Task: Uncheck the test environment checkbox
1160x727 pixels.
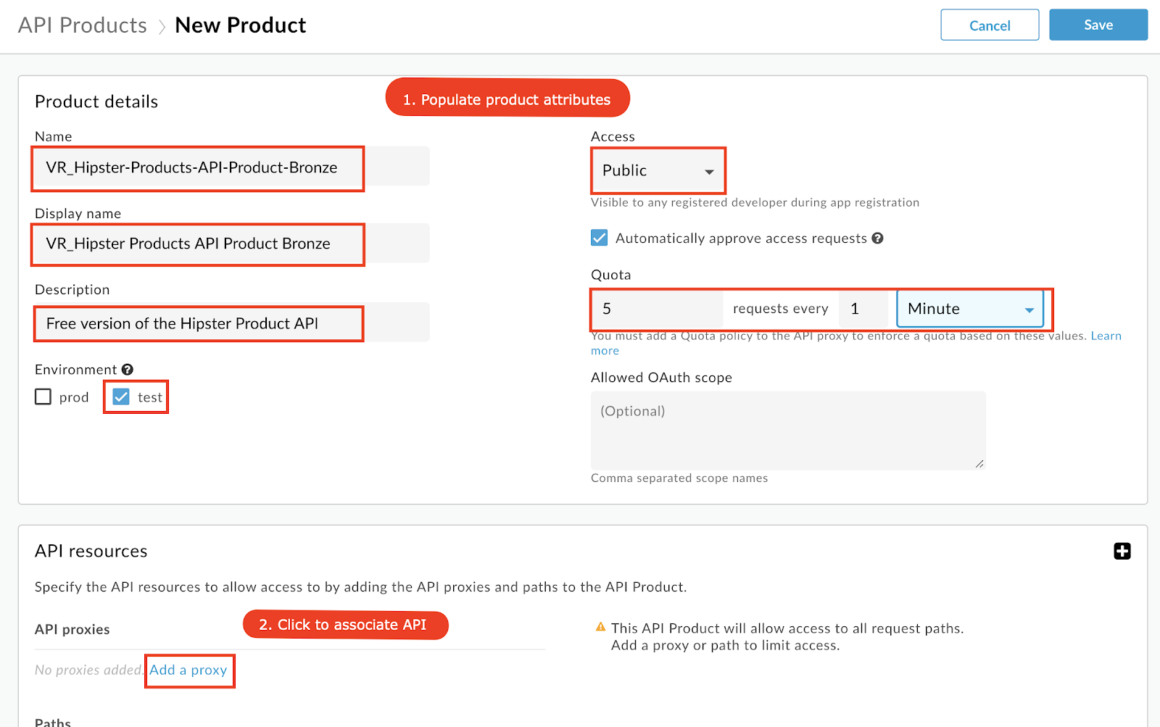Action: pyautogui.click(x=121, y=396)
